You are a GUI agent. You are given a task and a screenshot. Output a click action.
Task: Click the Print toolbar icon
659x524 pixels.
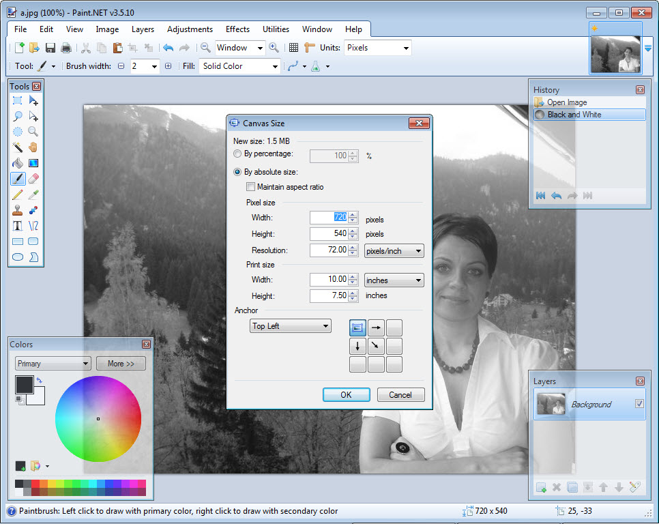tap(66, 48)
